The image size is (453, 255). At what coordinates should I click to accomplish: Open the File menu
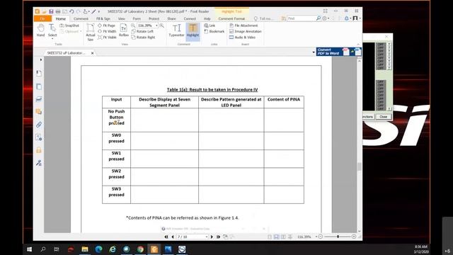tap(42, 18)
